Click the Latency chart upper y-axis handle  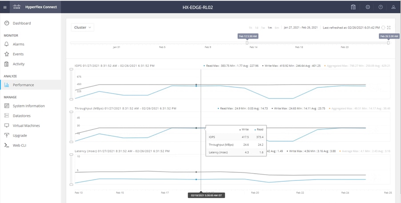71,154
